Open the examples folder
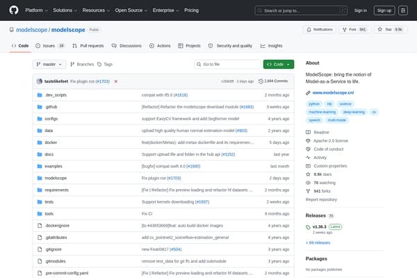 tap(54, 166)
